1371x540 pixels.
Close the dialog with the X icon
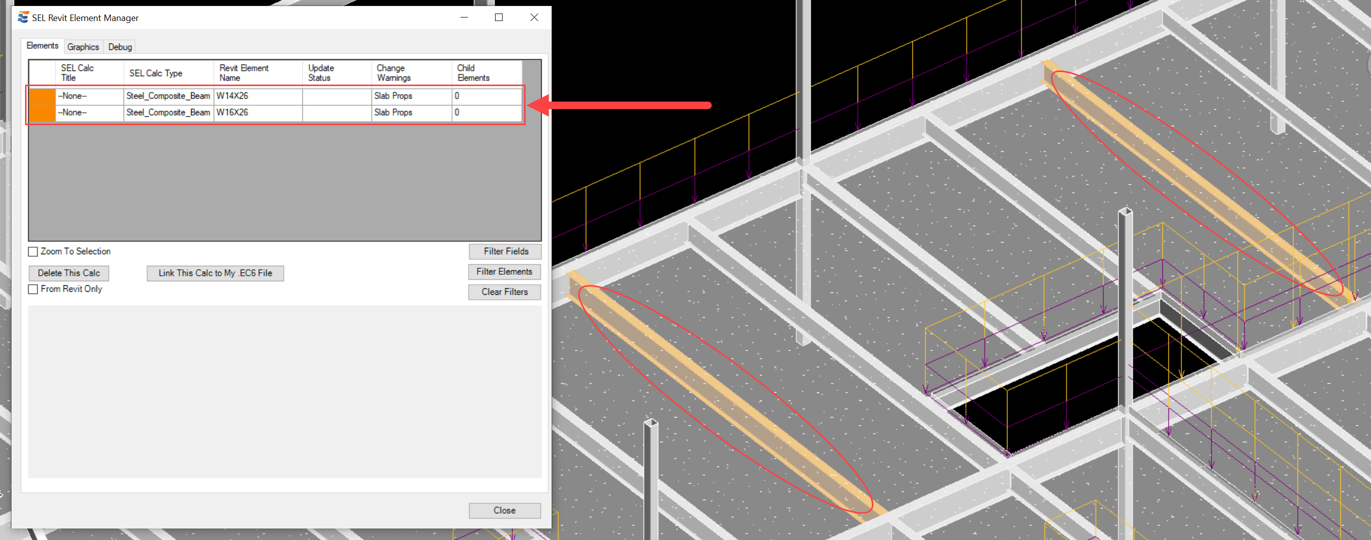coord(534,18)
